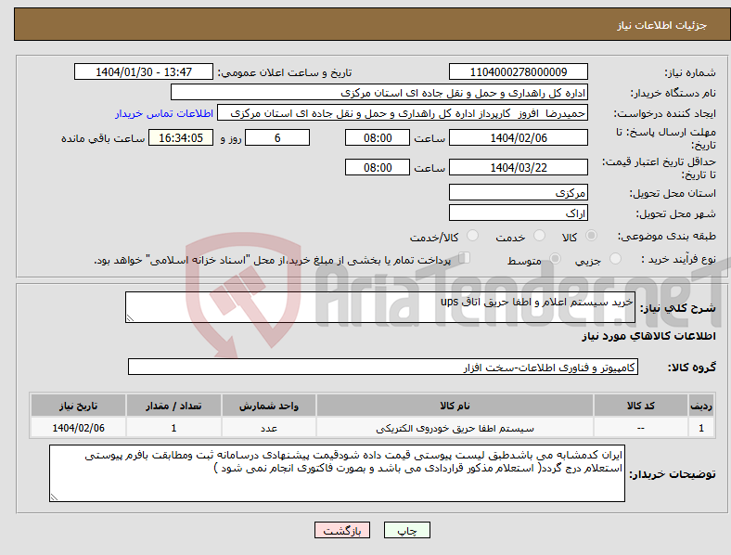Click the تاریخ نیاز column header

[78, 406]
